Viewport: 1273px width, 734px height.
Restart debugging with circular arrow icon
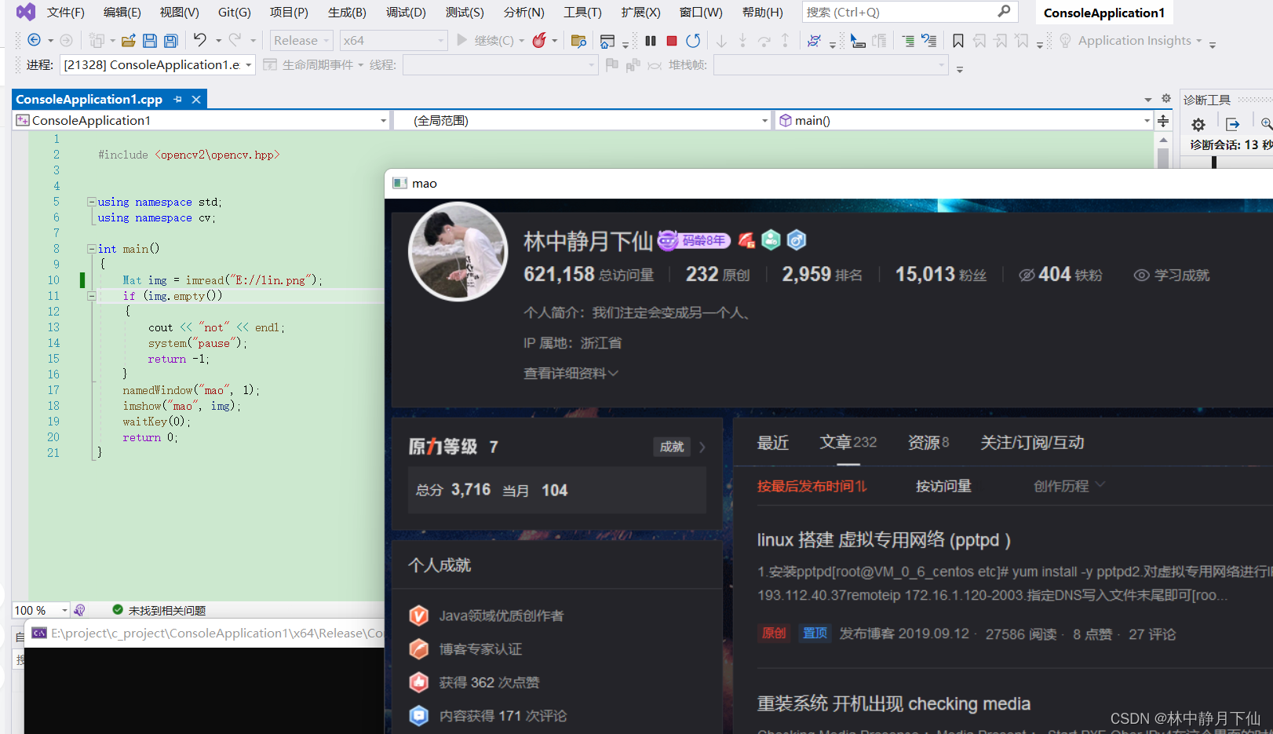point(693,40)
